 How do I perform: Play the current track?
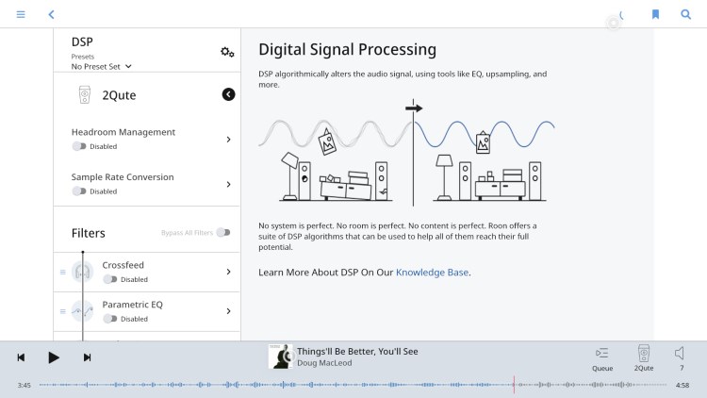tap(53, 357)
